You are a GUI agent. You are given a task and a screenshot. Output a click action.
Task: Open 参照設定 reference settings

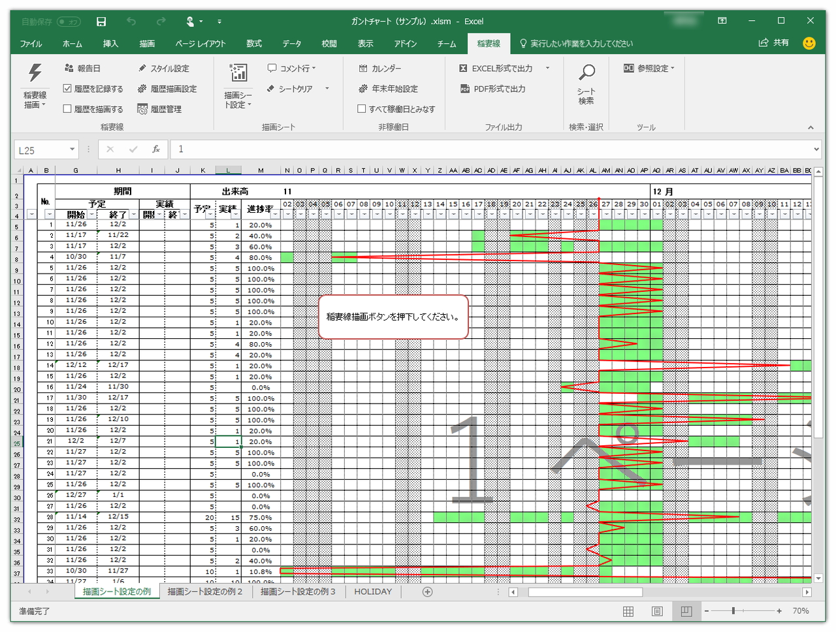(x=649, y=68)
